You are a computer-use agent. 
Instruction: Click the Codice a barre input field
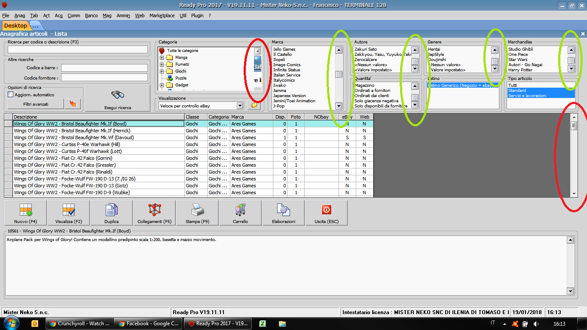104,68
